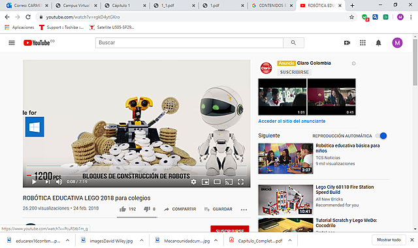This screenshot has height=248, width=418.
Task: Subscribe to Claro Colombia
Action: [x=295, y=72]
